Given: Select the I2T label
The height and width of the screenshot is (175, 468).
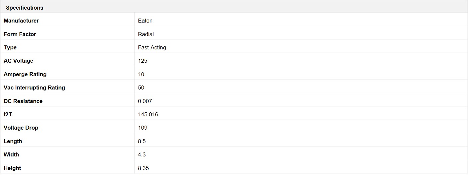Looking at the screenshot, I should coord(8,114).
